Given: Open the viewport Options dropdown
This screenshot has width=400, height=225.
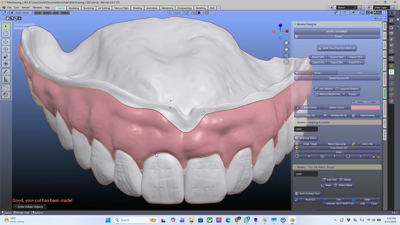Looking at the screenshot, I should click(x=379, y=18).
